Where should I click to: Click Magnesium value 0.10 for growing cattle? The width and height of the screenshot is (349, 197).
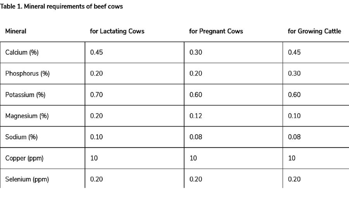point(294,116)
